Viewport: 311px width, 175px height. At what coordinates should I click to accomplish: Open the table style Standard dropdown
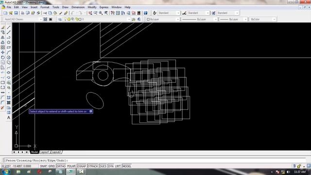click(237, 13)
